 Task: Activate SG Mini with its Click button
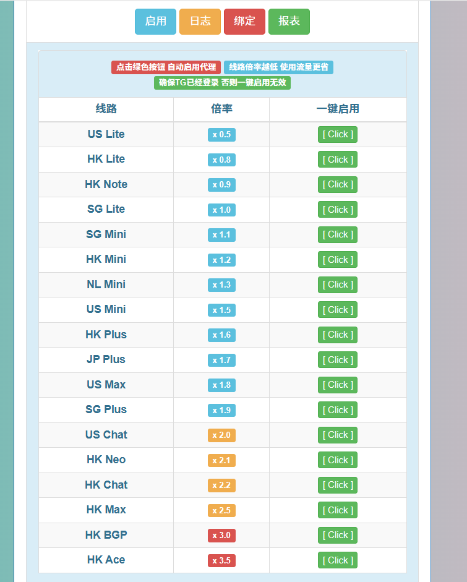coord(338,234)
